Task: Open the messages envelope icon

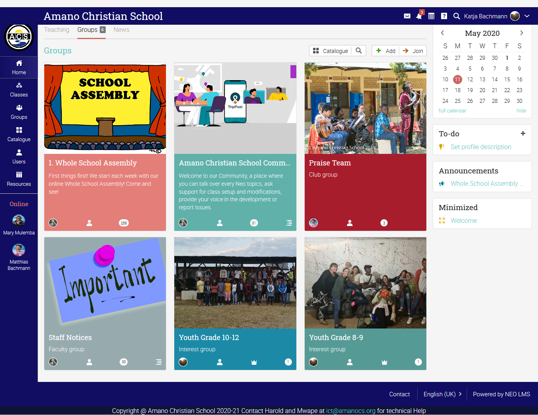Action: click(407, 16)
